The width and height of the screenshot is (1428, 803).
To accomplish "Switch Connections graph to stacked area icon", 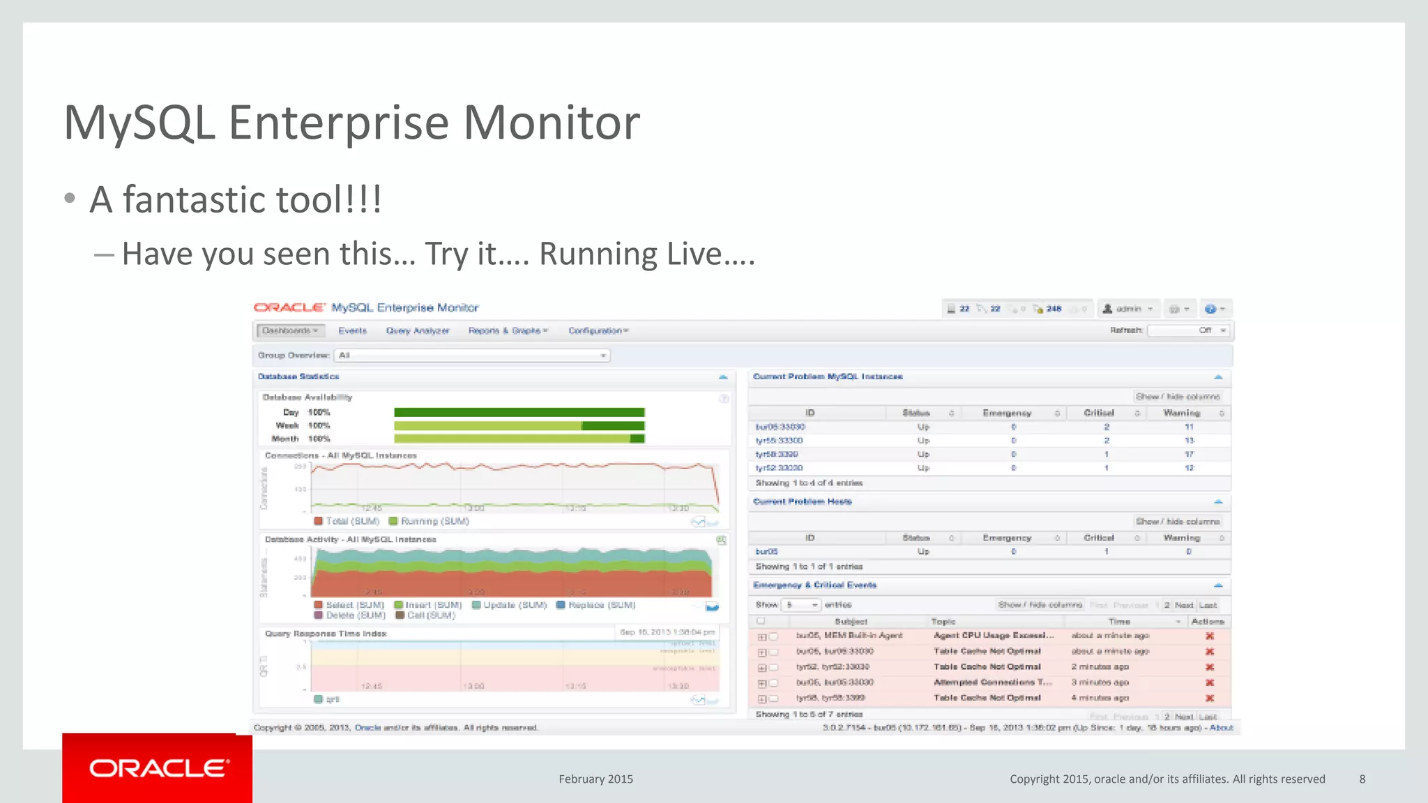I will pyautogui.click(x=713, y=522).
